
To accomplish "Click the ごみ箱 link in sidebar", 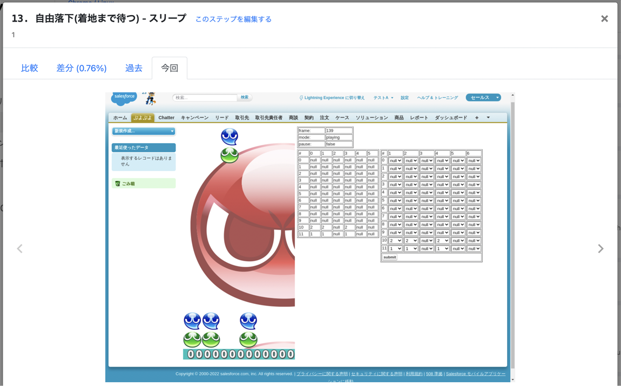I will point(129,184).
